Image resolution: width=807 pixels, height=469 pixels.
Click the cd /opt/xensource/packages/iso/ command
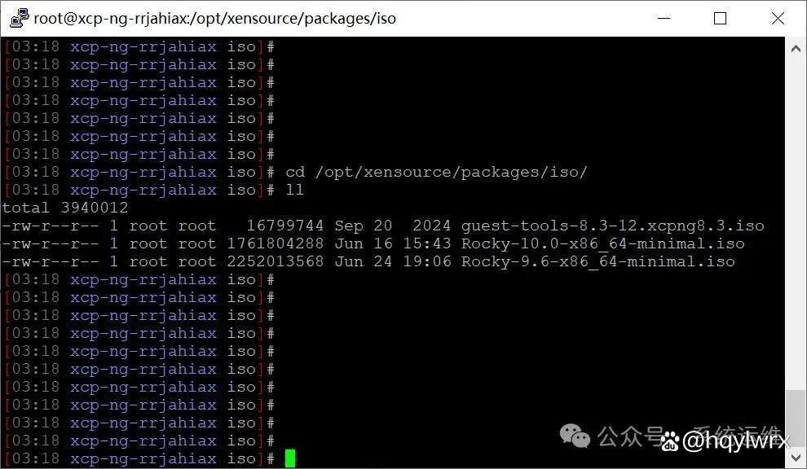click(436, 173)
